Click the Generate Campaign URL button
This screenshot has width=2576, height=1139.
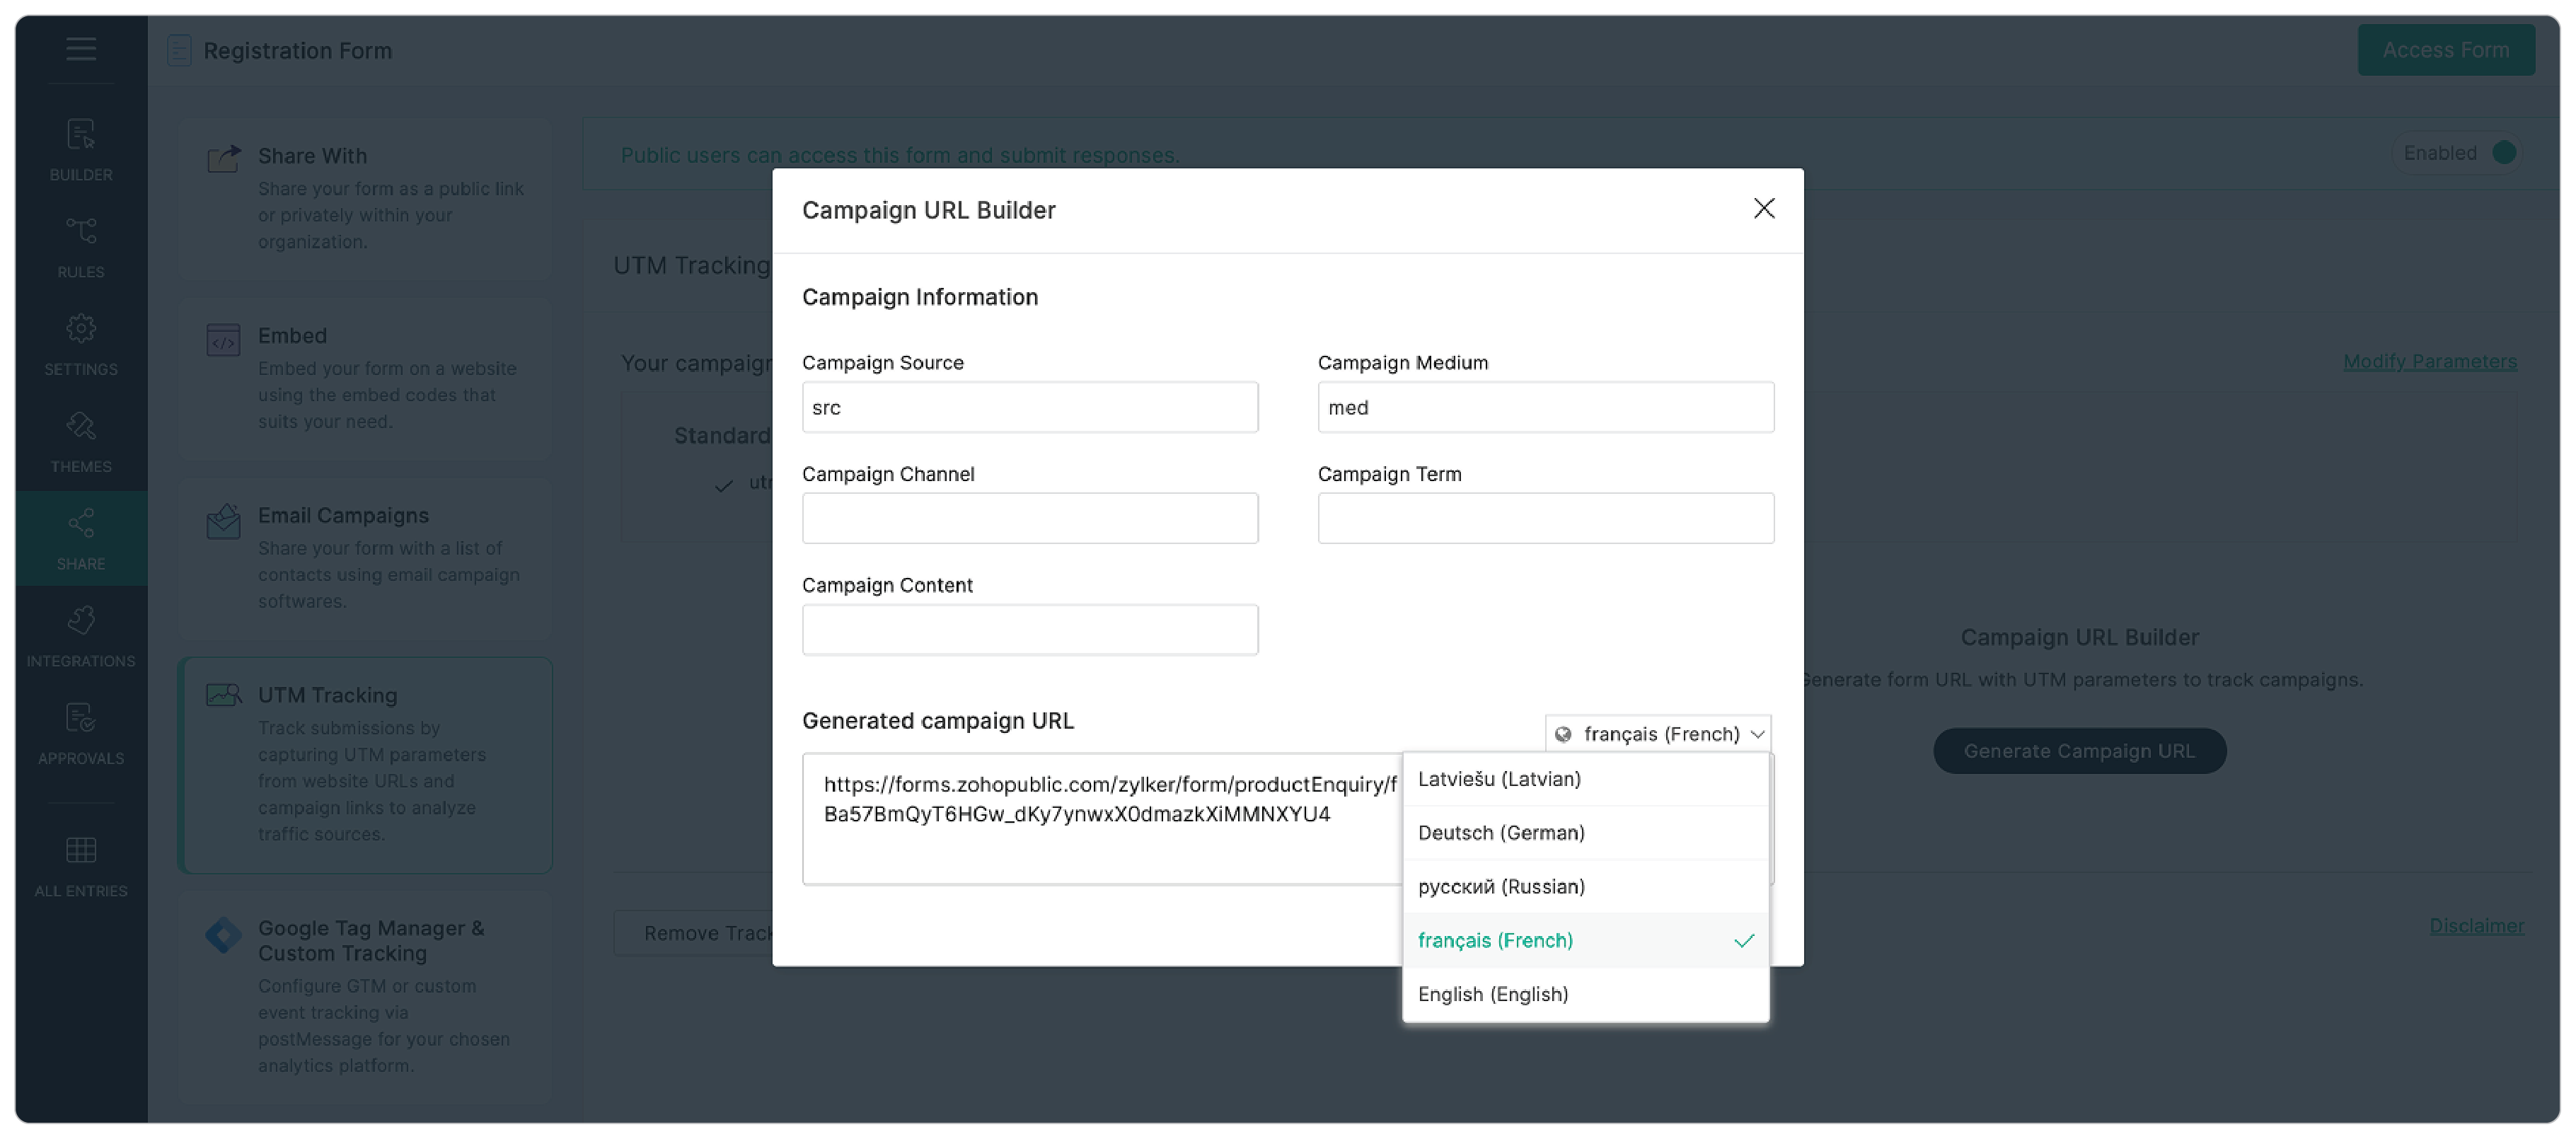pos(2080,750)
